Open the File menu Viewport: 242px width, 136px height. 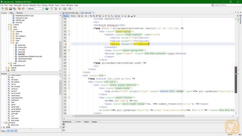click(2, 5)
